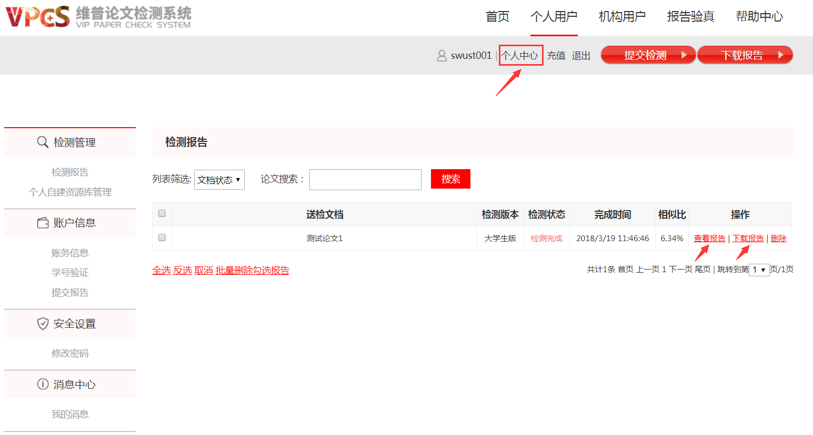This screenshot has width=813, height=435.
Task: Click the 账户信息 sidebar heading
Action: 70,223
